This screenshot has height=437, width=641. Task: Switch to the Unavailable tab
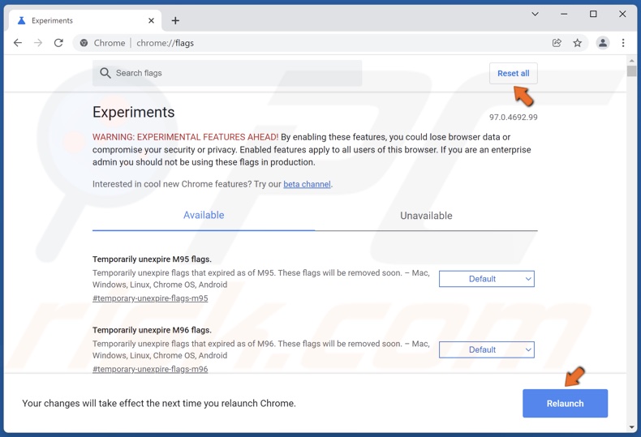(426, 216)
